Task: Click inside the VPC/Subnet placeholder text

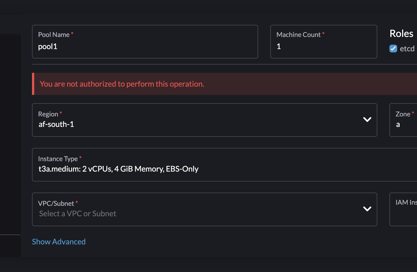Action: tap(77, 213)
